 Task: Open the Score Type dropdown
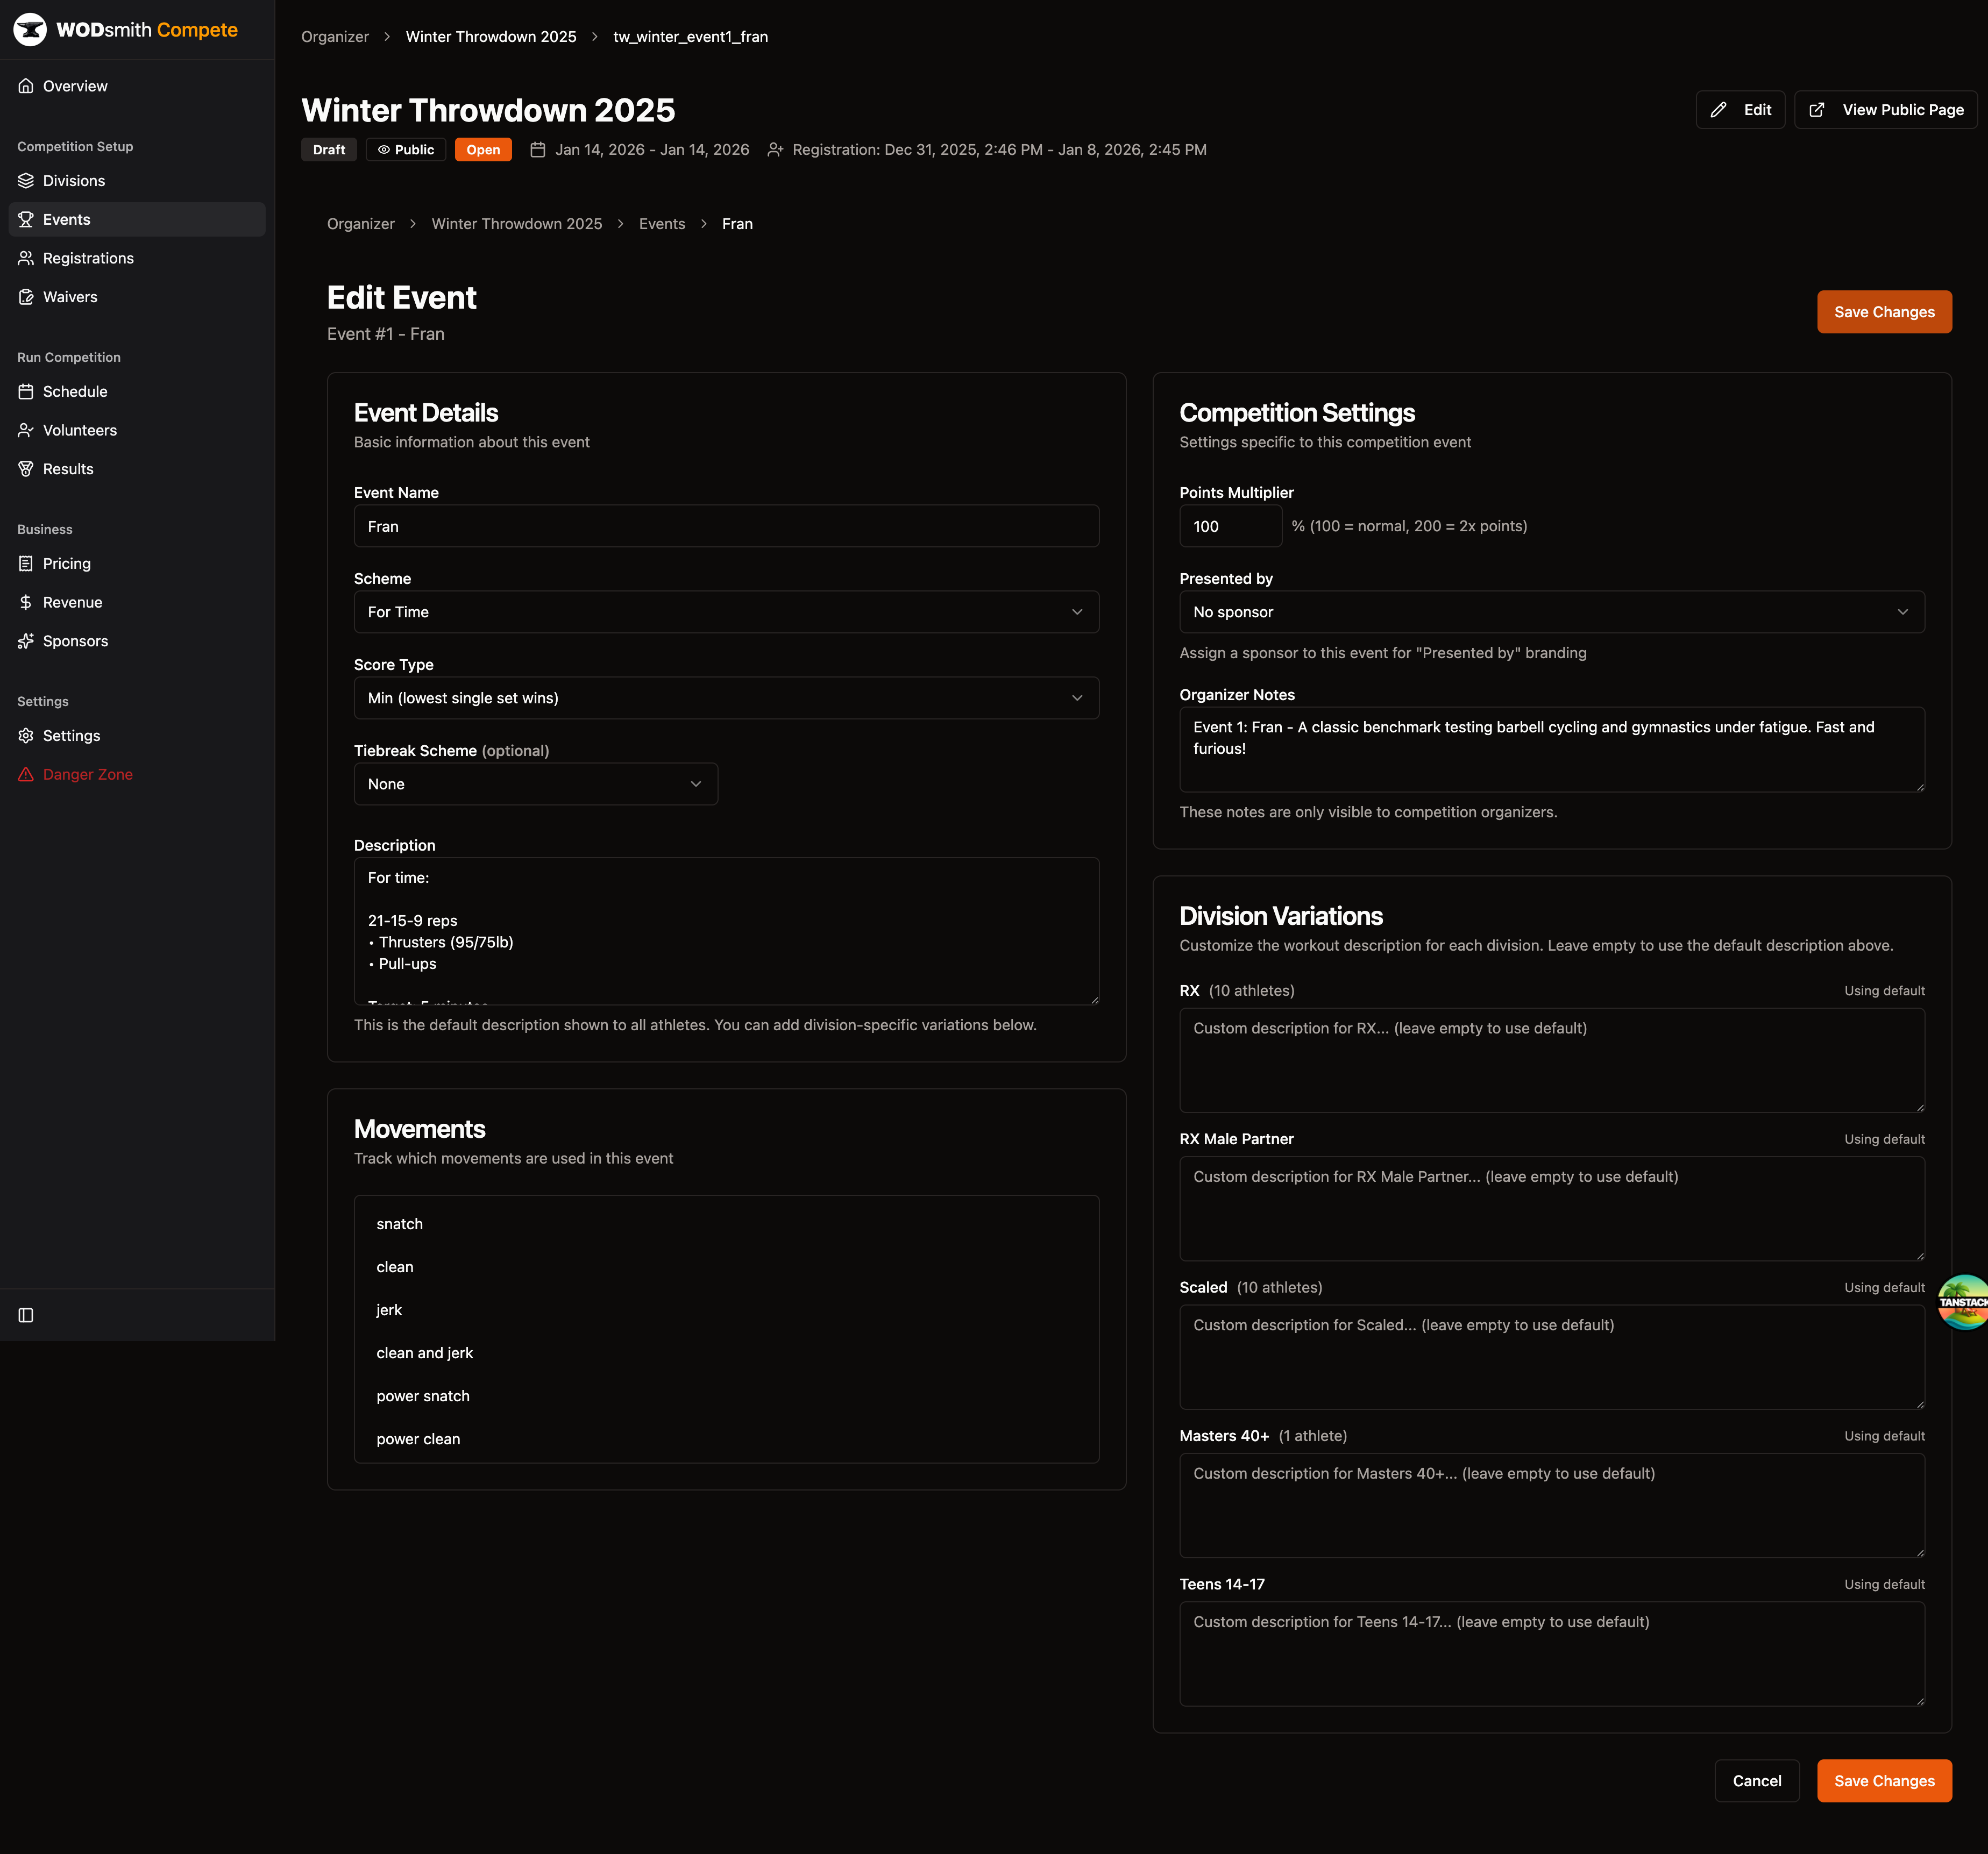726,697
